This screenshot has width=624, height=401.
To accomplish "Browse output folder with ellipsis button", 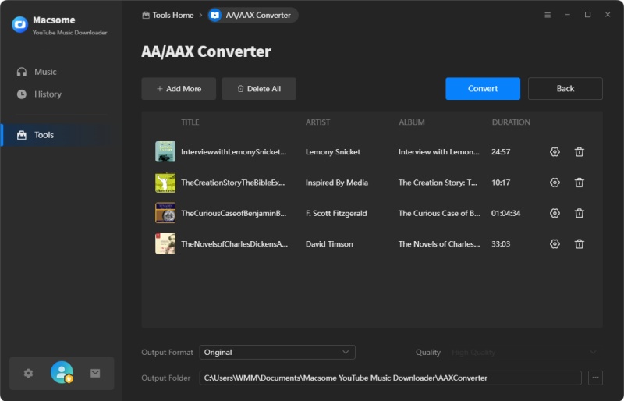I will [595, 378].
